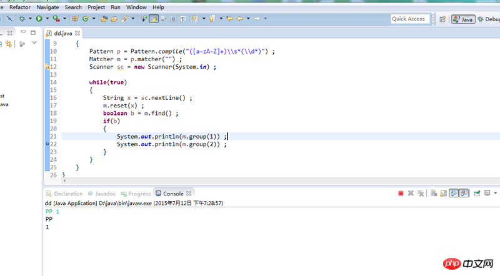
Task: Switch to the Javadoc tab
Action: 102,194
